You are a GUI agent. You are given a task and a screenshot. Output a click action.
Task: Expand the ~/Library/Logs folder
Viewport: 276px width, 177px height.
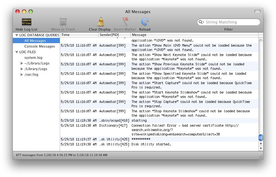(x=22, y=63)
